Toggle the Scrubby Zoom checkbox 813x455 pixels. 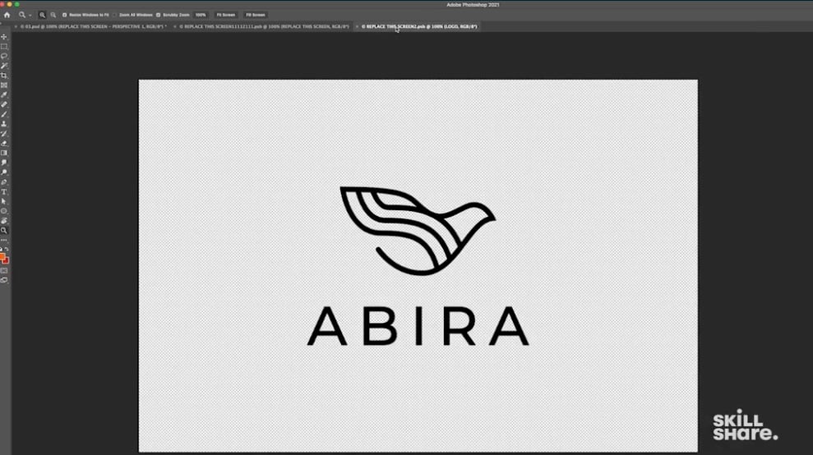(159, 15)
